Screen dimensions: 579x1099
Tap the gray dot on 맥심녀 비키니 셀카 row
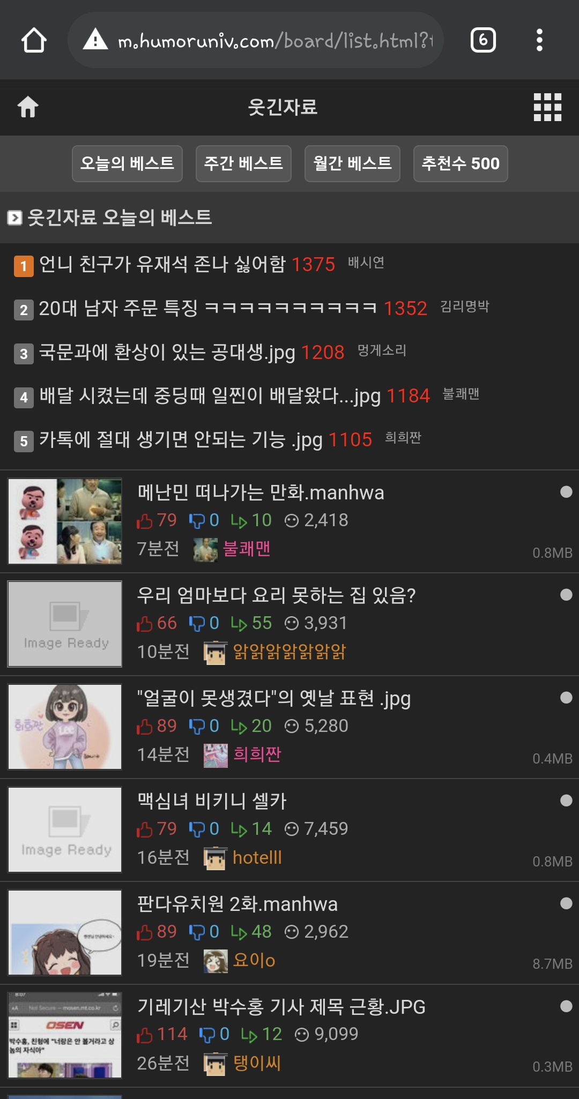tap(566, 801)
